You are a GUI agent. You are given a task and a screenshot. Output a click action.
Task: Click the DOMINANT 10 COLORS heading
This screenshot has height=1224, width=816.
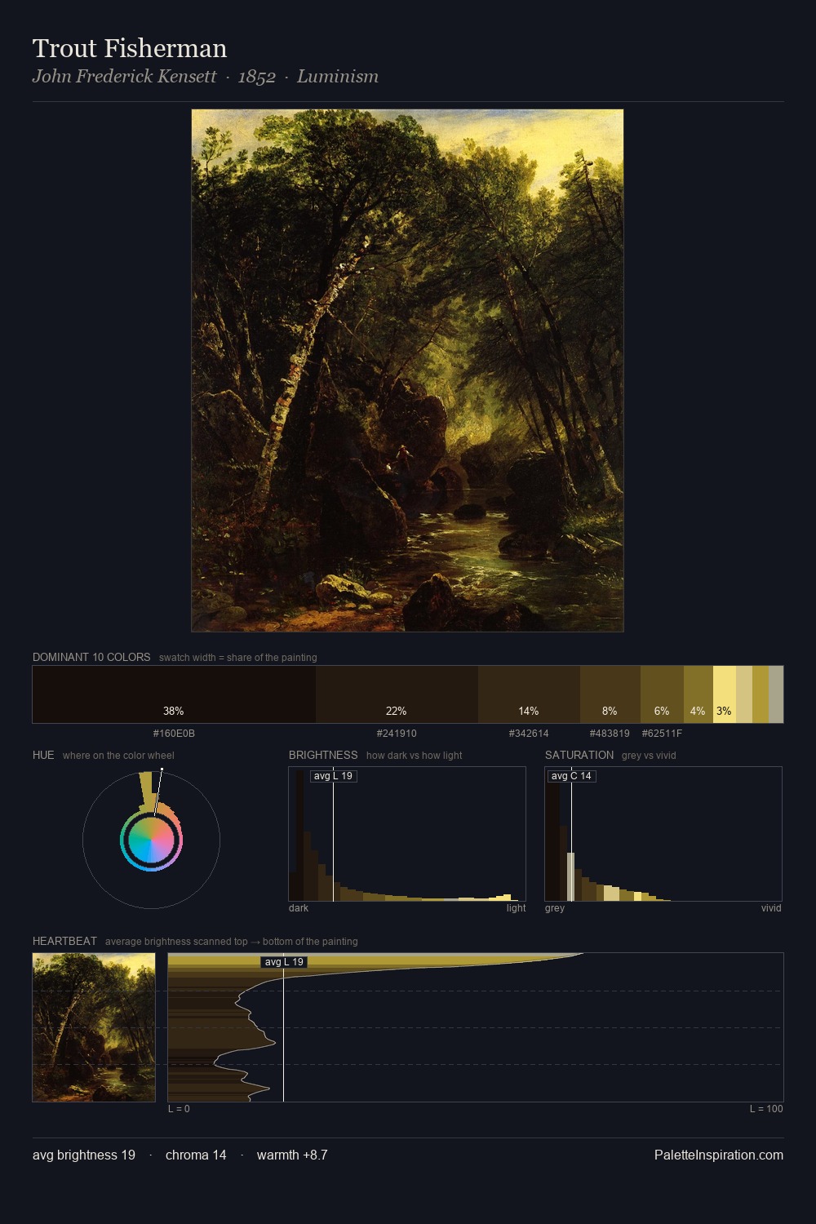91,657
